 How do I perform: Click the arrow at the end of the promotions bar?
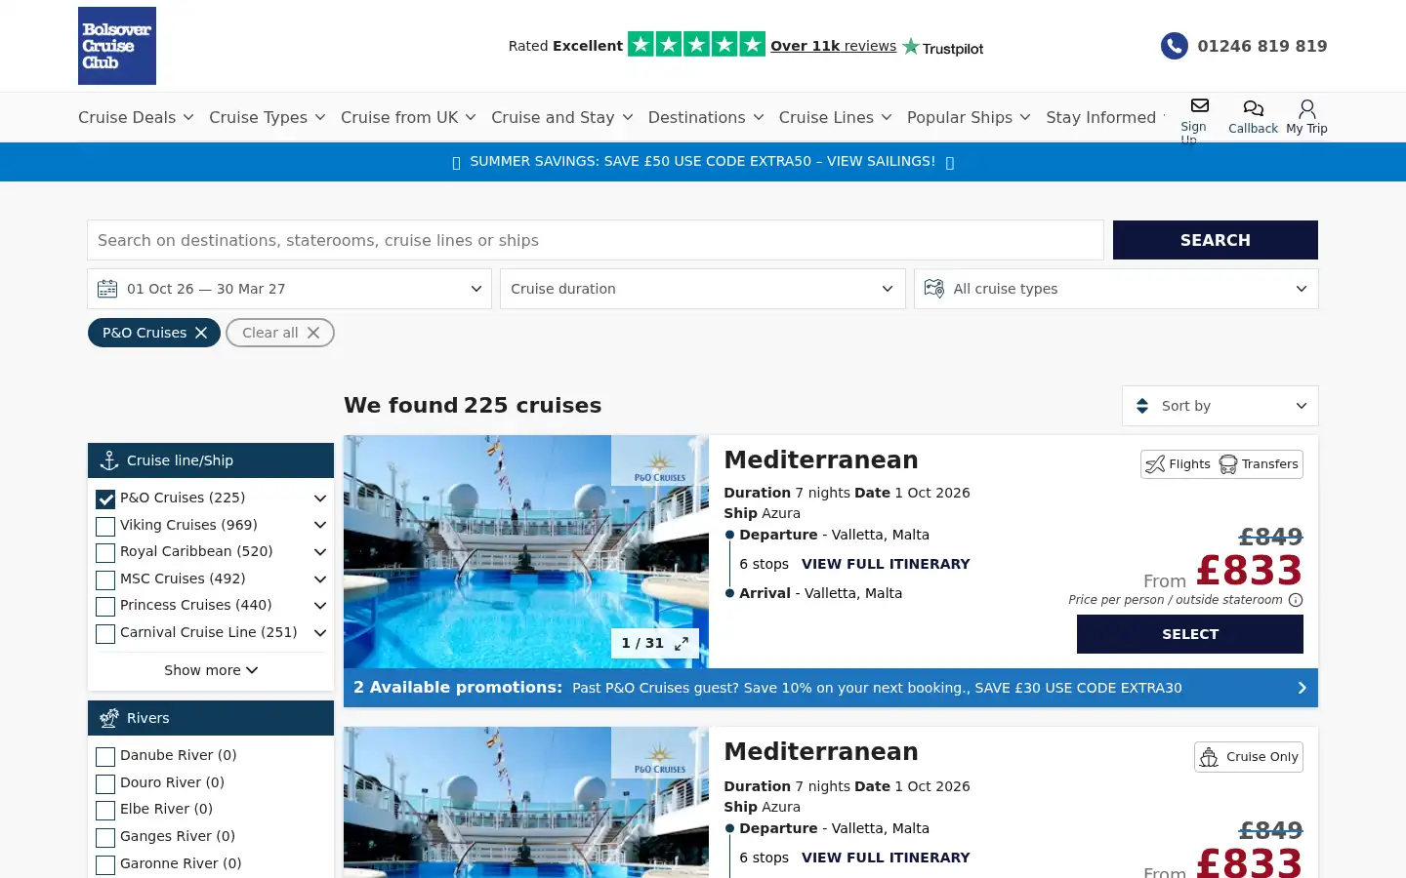pyautogui.click(x=1302, y=688)
